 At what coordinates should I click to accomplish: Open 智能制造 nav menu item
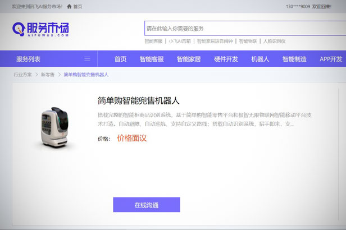[294, 59]
